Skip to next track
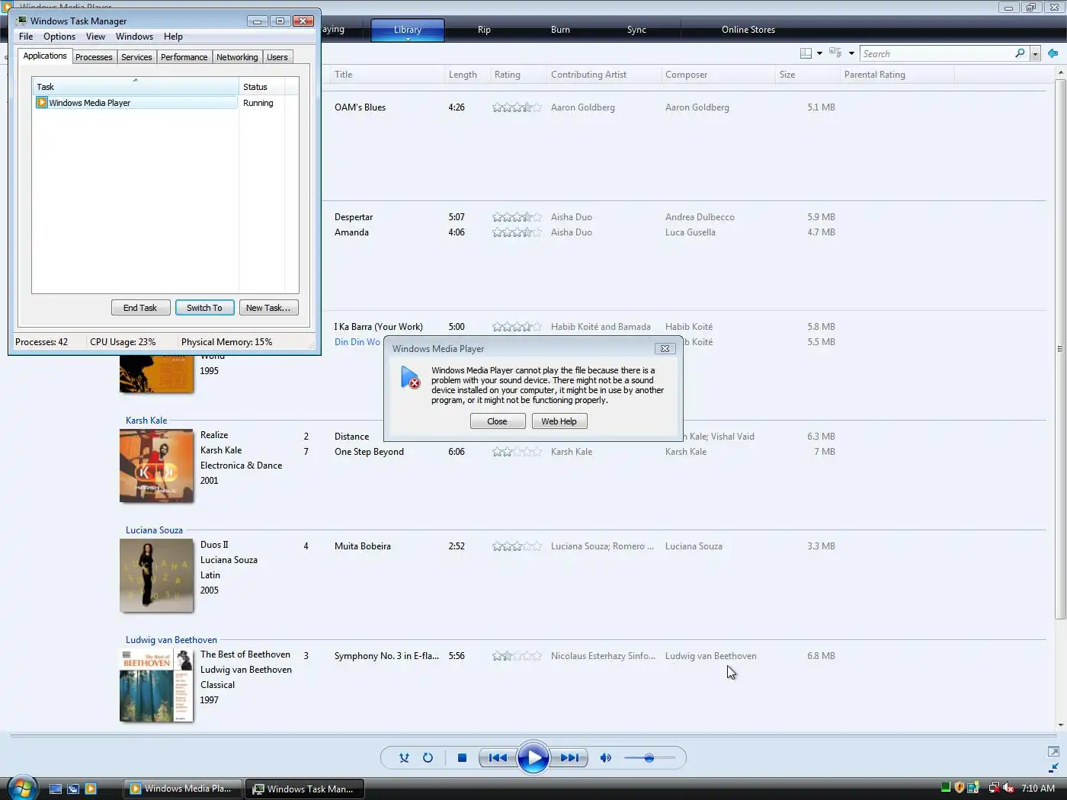 coord(569,757)
